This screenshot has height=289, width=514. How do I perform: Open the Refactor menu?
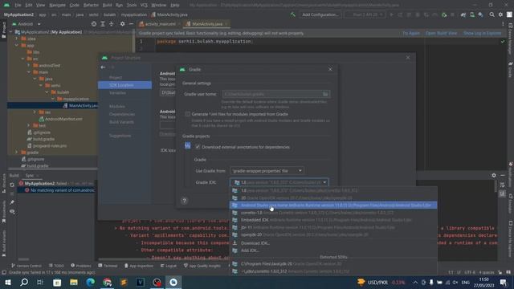[91, 6]
